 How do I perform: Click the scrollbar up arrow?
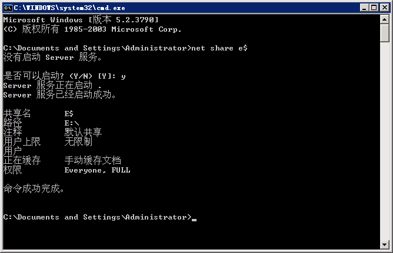coord(385,19)
